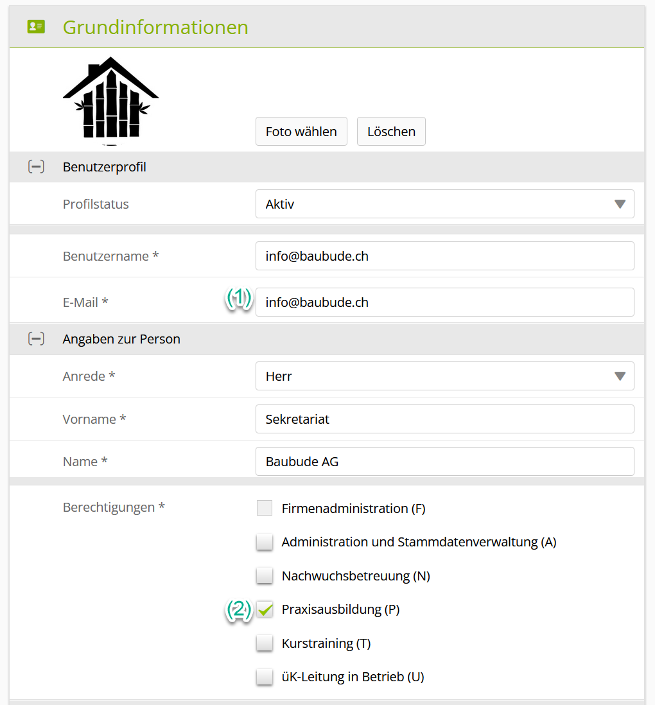
Task: Collapse the Angaben zur Person section
Action: 36,339
